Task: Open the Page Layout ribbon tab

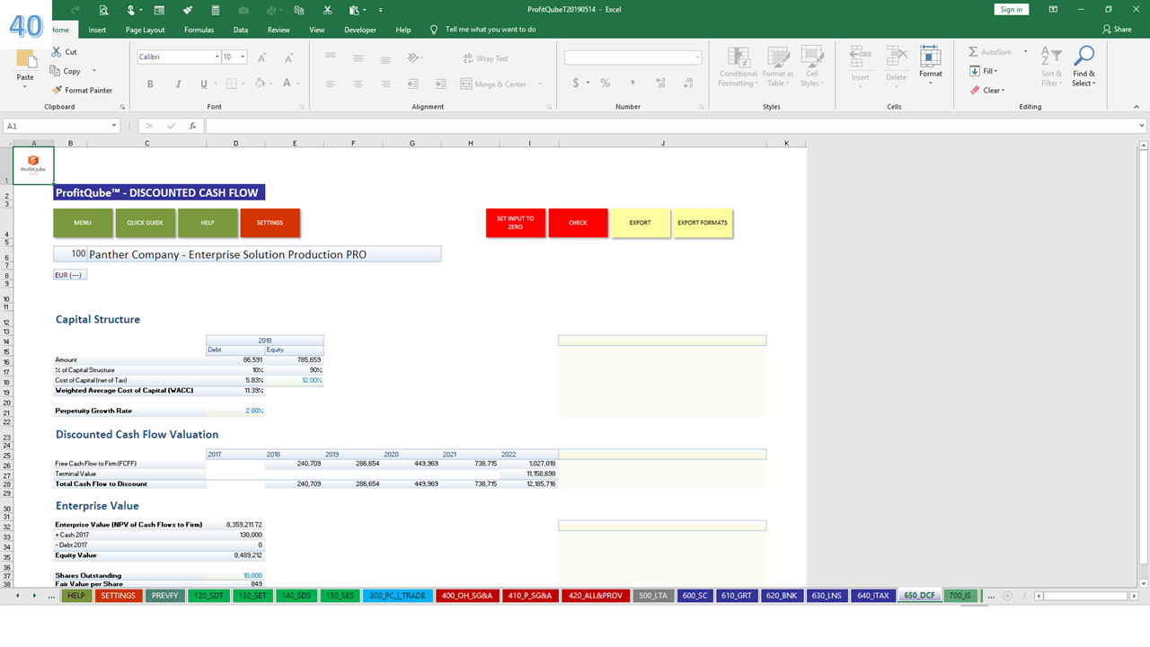Action: point(146,30)
